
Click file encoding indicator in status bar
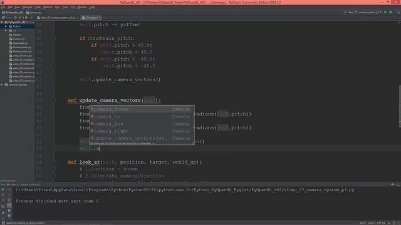point(381,223)
